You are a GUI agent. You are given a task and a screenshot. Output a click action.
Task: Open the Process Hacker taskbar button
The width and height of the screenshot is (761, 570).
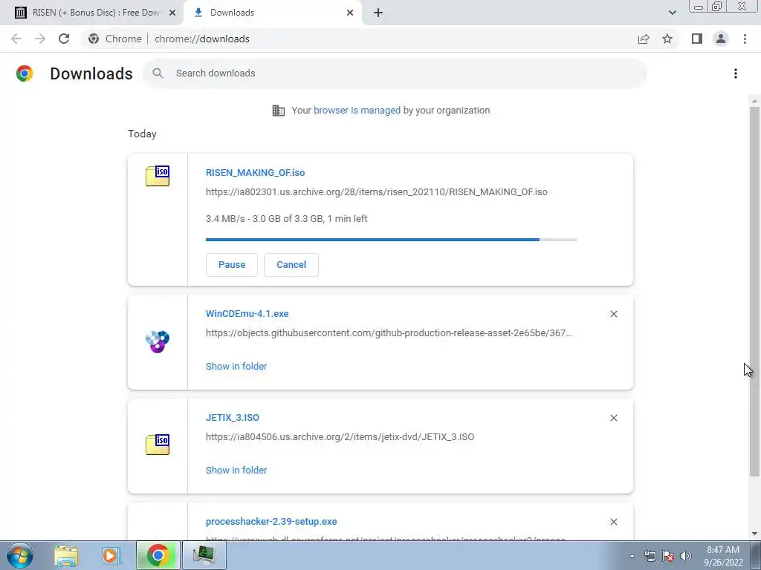click(204, 555)
